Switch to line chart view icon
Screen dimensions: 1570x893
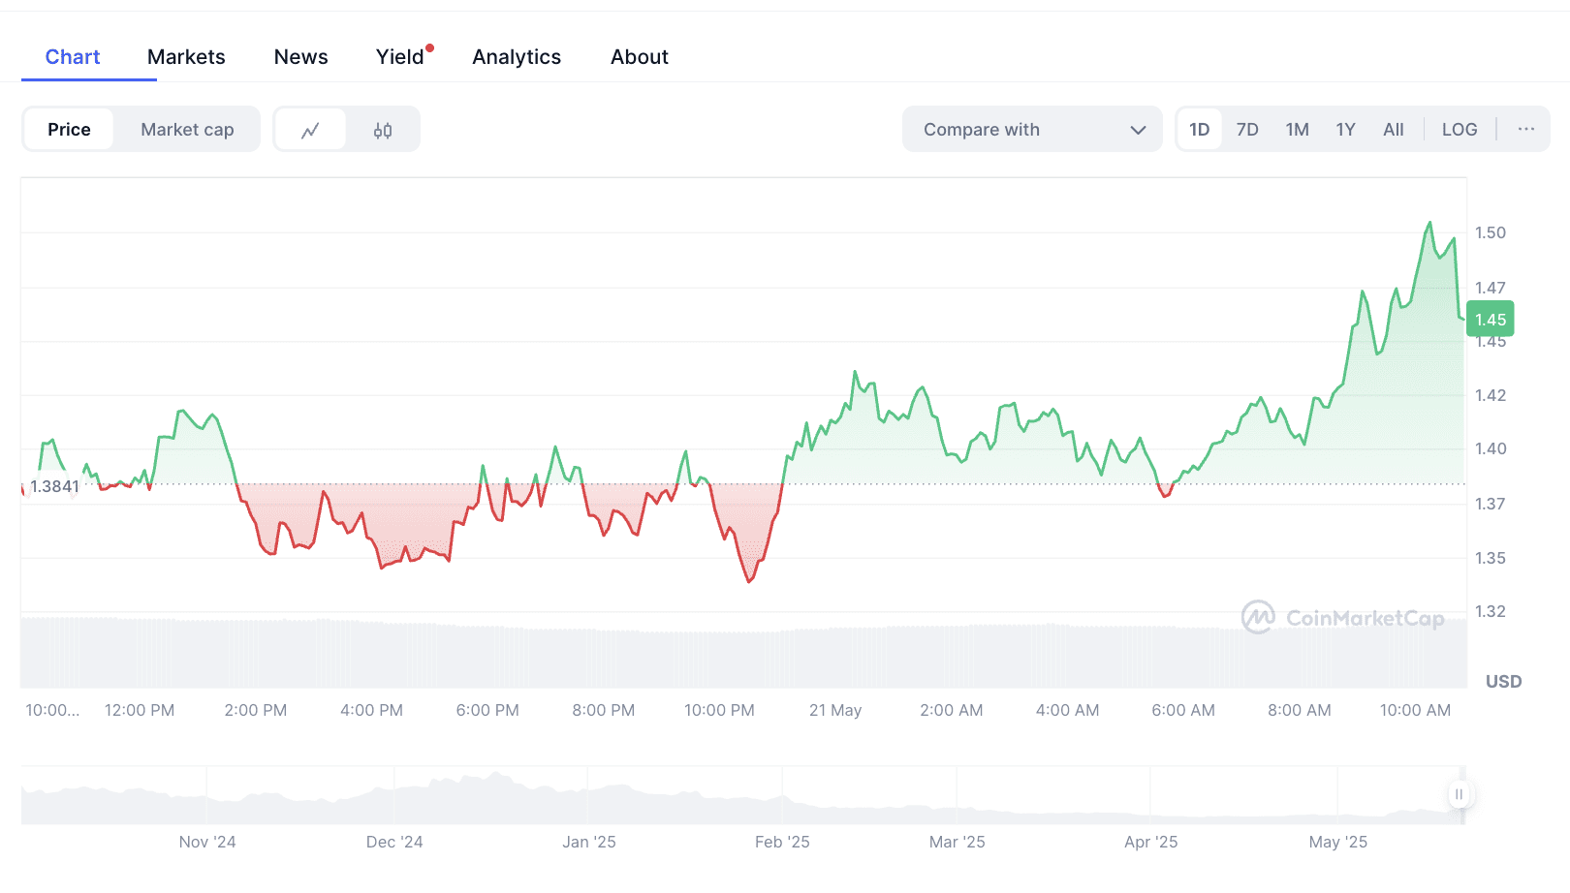click(x=310, y=130)
